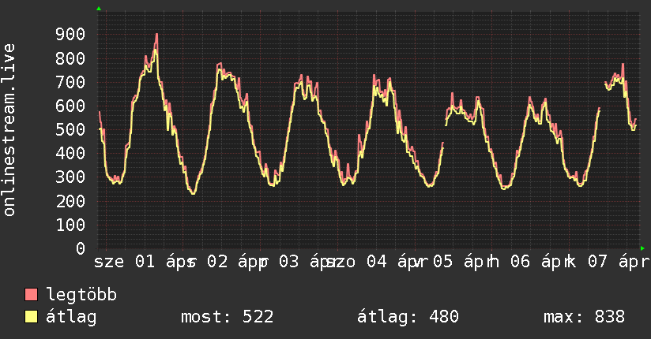This screenshot has width=651, height=339.
Task: Click the 600 y-axis label
Action: point(70,106)
